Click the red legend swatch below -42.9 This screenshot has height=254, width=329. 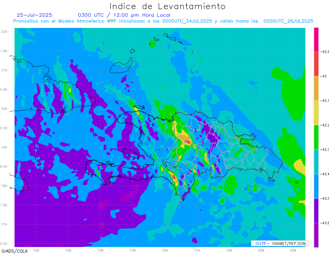tap(316, 64)
